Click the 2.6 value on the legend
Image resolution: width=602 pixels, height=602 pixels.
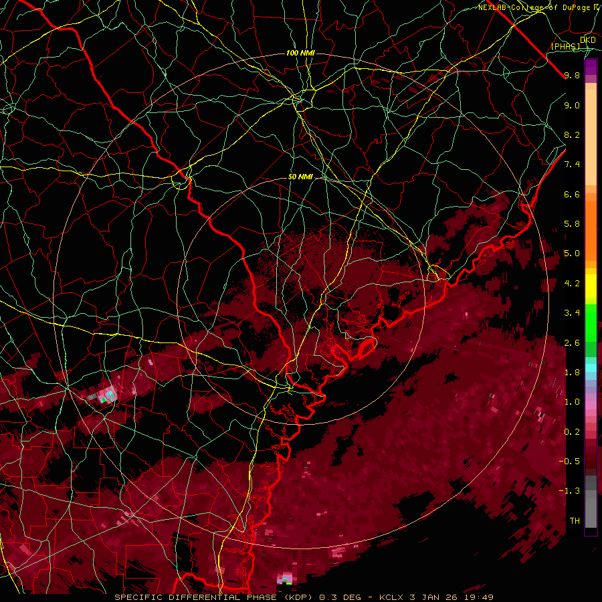572,343
